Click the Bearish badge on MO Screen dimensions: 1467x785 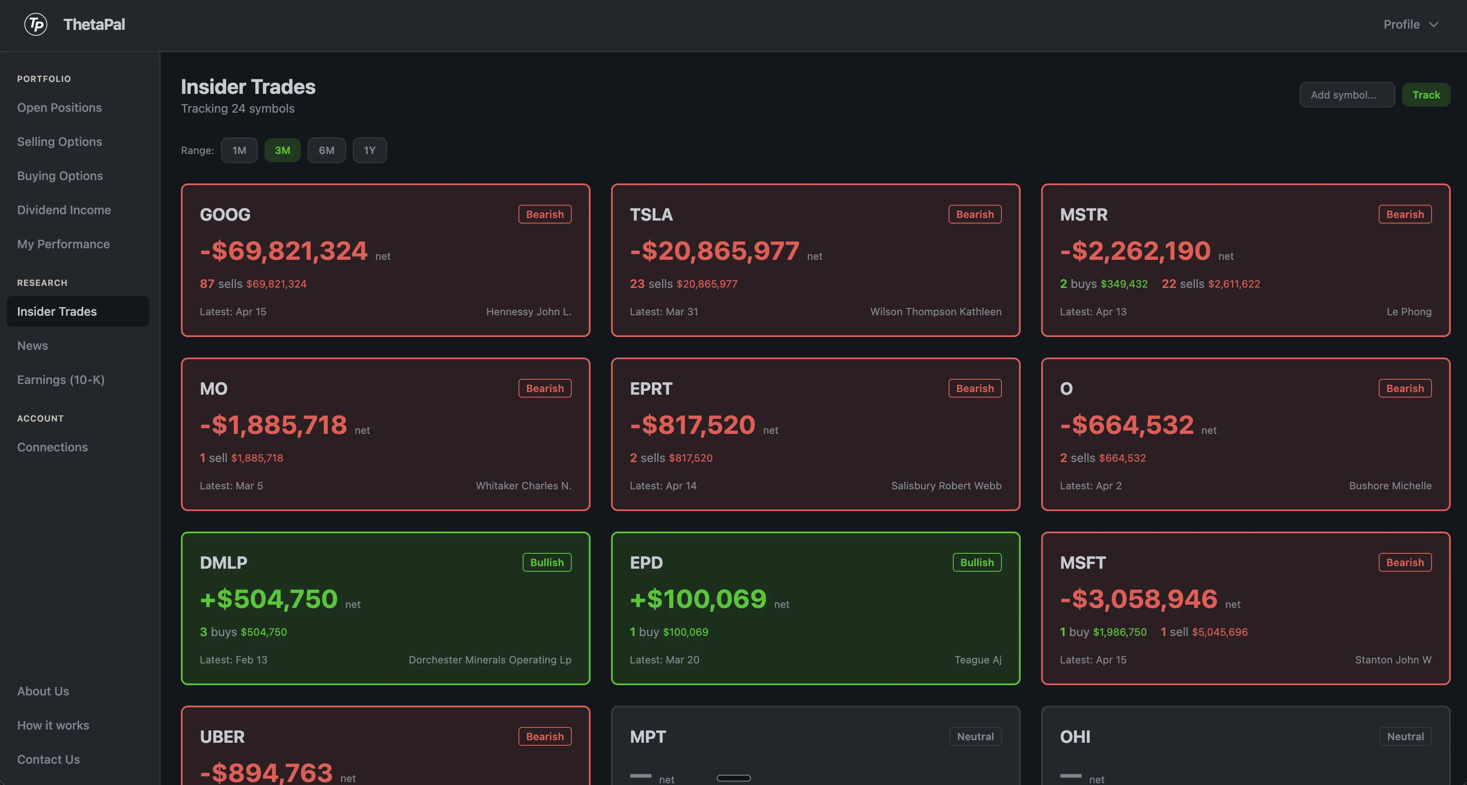[544, 388]
